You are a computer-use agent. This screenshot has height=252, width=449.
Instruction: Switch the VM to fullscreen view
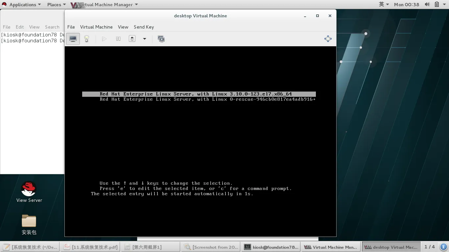328,39
